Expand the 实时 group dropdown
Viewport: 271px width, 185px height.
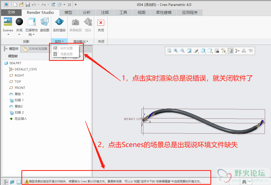(x=59, y=42)
